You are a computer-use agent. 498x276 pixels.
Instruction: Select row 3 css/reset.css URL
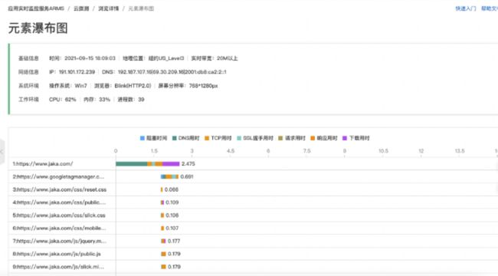60,189
